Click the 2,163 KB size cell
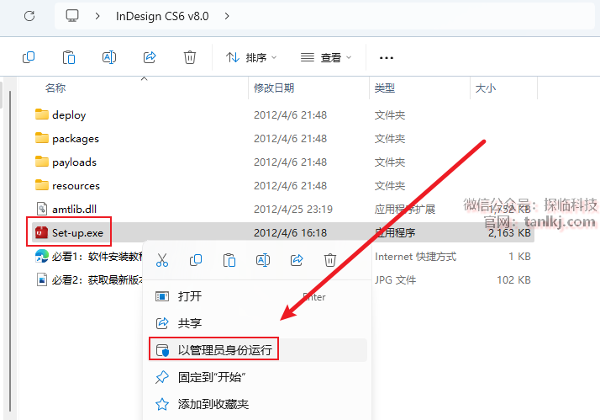Image resolution: width=600 pixels, height=420 pixels. point(509,232)
